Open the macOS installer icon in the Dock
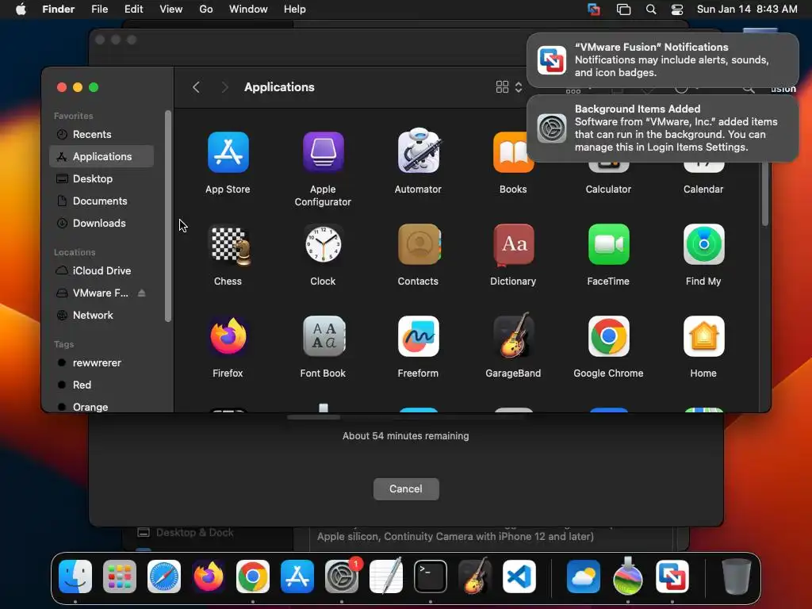Viewport: 812px width, 609px height. point(628,576)
